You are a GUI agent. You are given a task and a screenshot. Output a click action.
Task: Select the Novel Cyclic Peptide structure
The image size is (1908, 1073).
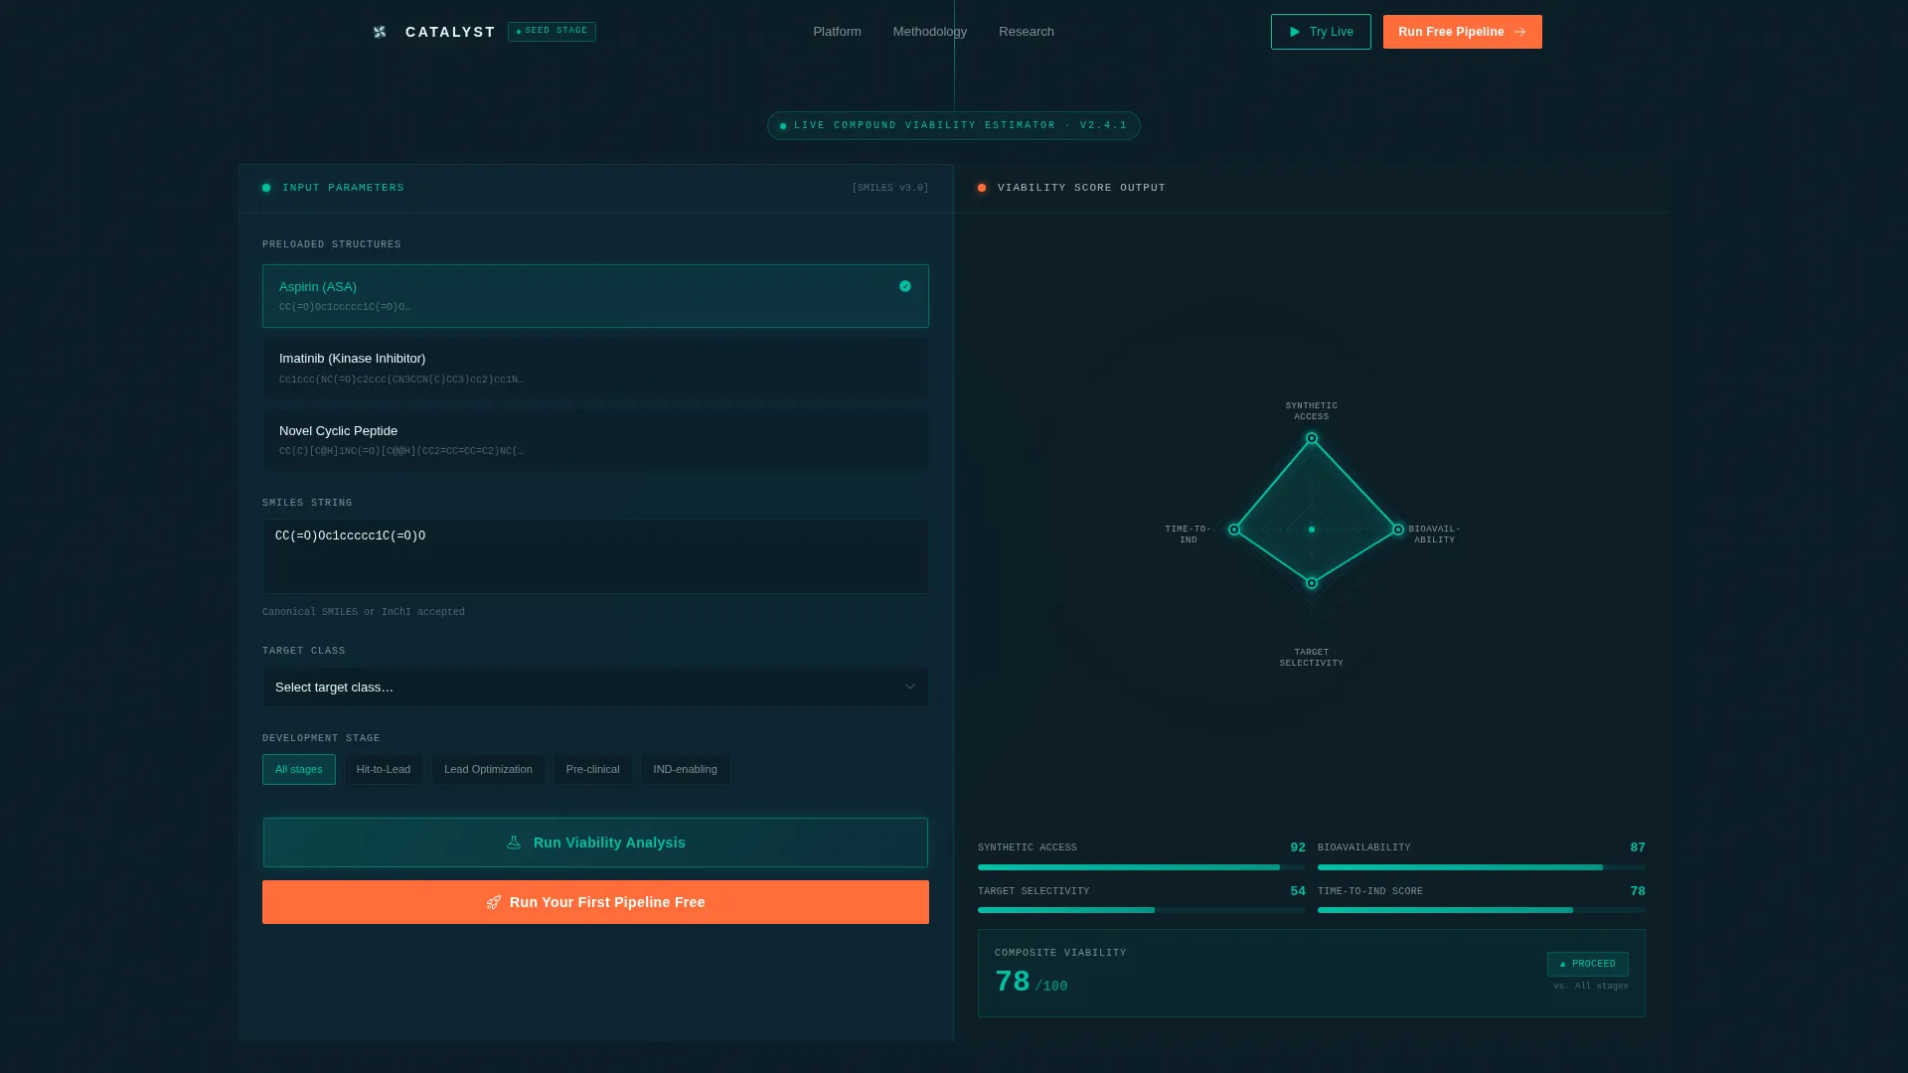(x=595, y=440)
